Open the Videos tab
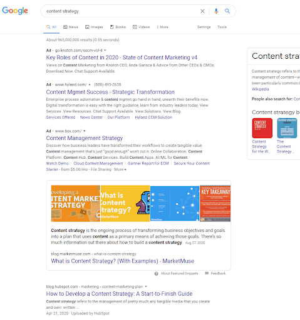300x320 pixels. pyautogui.click(x=142, y=27)
